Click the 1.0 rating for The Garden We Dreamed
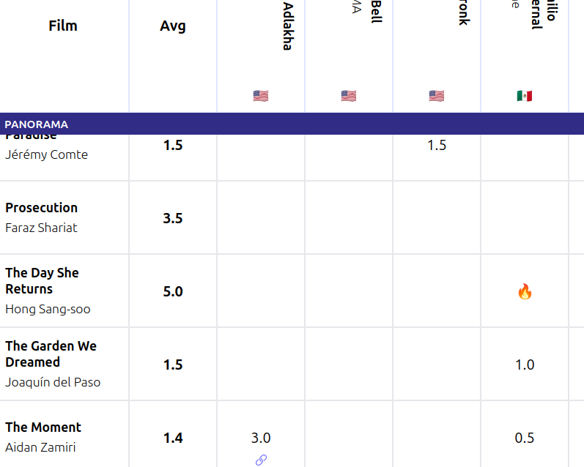 click(x=525, y=365)
